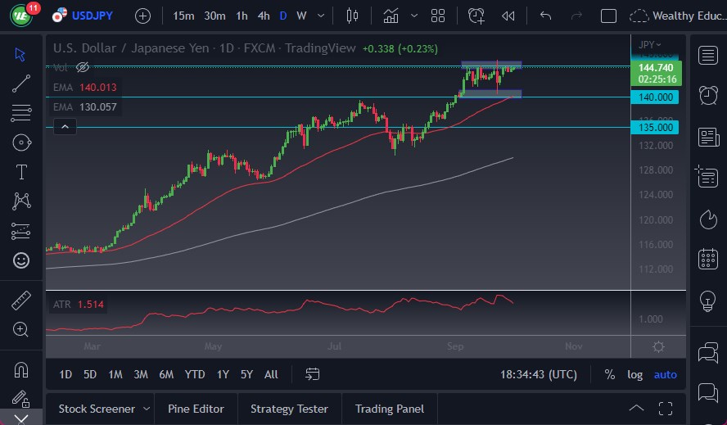
Task: Click the USDJPY symbol search field
Action: pos(92,16)
